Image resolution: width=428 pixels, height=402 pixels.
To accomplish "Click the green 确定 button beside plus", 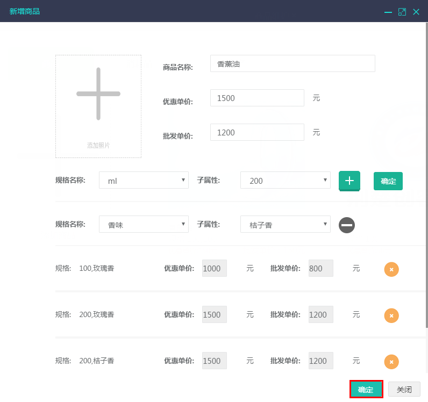I will click(x=388, y=181).
